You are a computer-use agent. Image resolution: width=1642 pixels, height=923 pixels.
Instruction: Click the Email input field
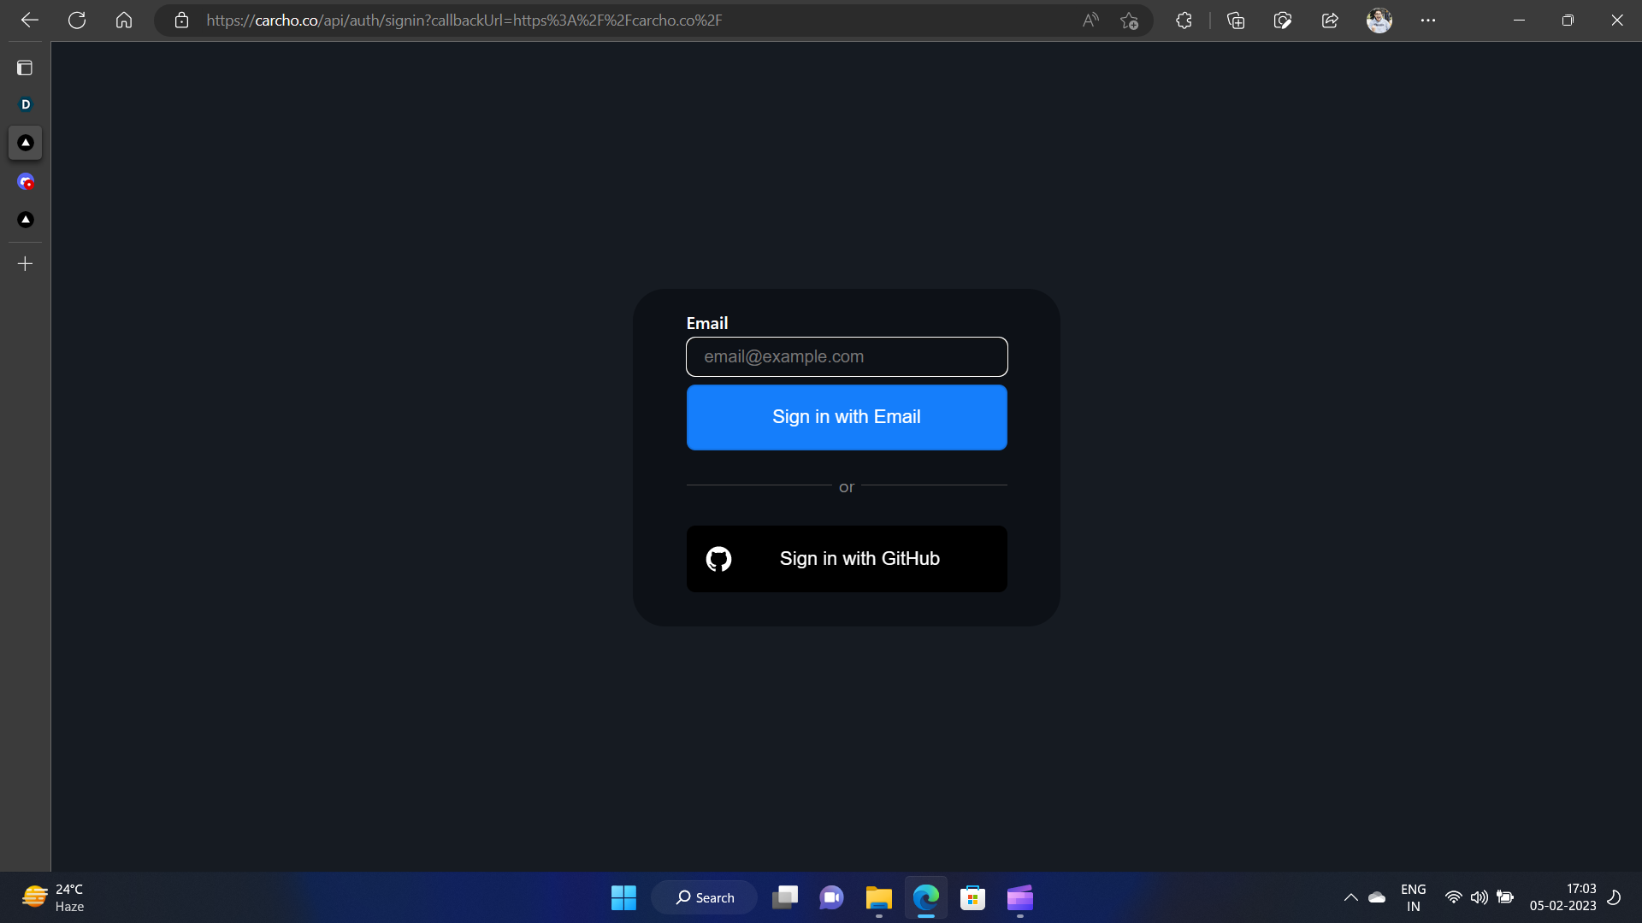pos(847,356)
